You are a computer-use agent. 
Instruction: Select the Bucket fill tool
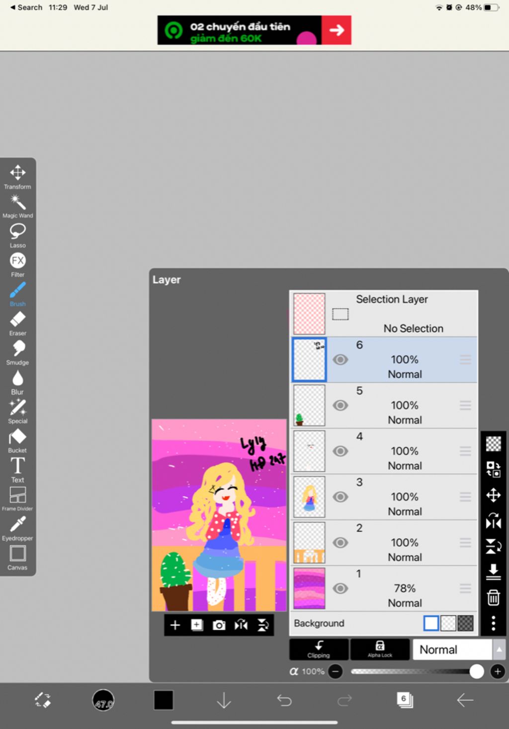tap(18, 441)
